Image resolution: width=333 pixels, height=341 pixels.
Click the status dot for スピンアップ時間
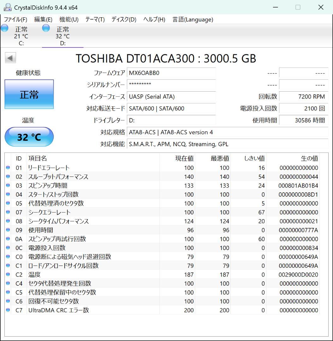[x=7, y=186]
